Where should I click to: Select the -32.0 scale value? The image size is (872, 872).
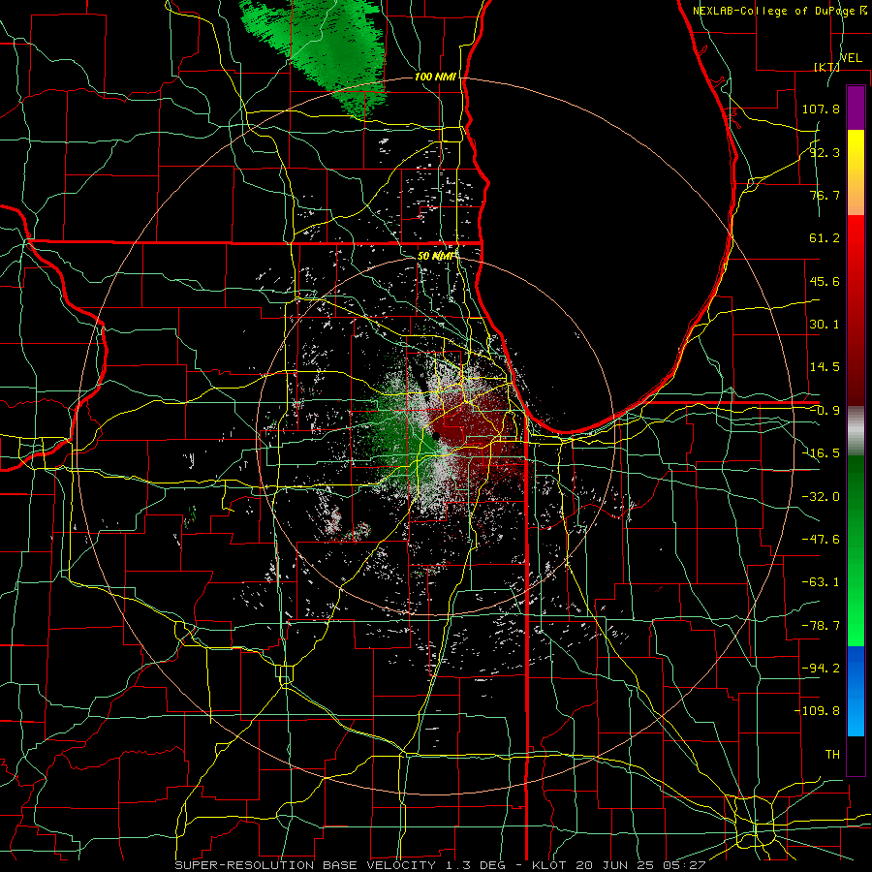(821, 497)
